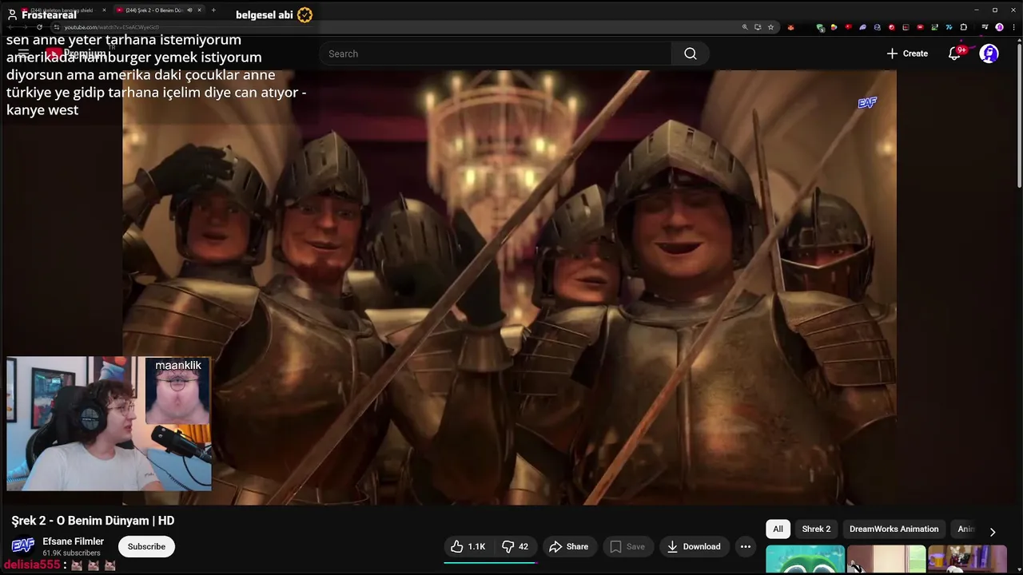Select the All filter chip
Image resolution: width=1023 pixels, height=575 pixels.
click(x=778, y=529)
